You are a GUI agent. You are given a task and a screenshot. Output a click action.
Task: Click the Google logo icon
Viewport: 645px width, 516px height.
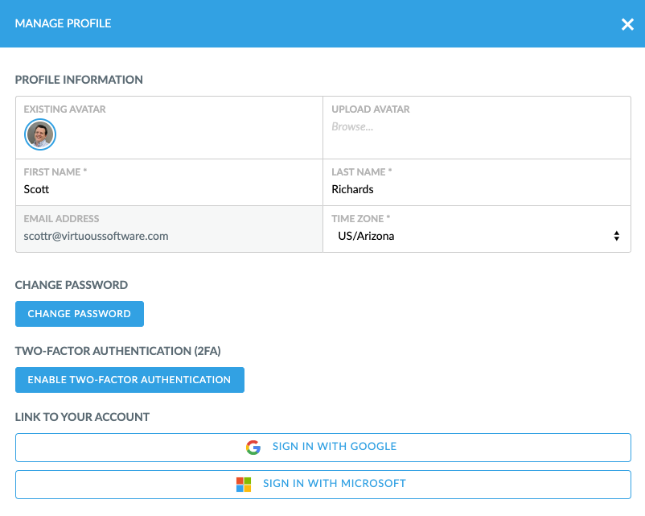[253, 447]
